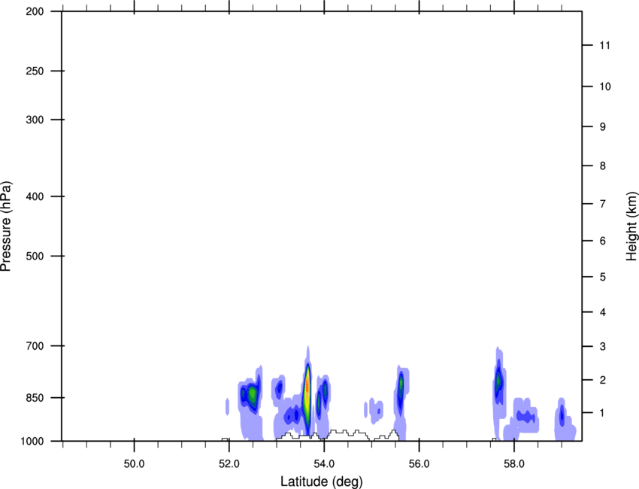Select the 250 pressure tick label

35,71
